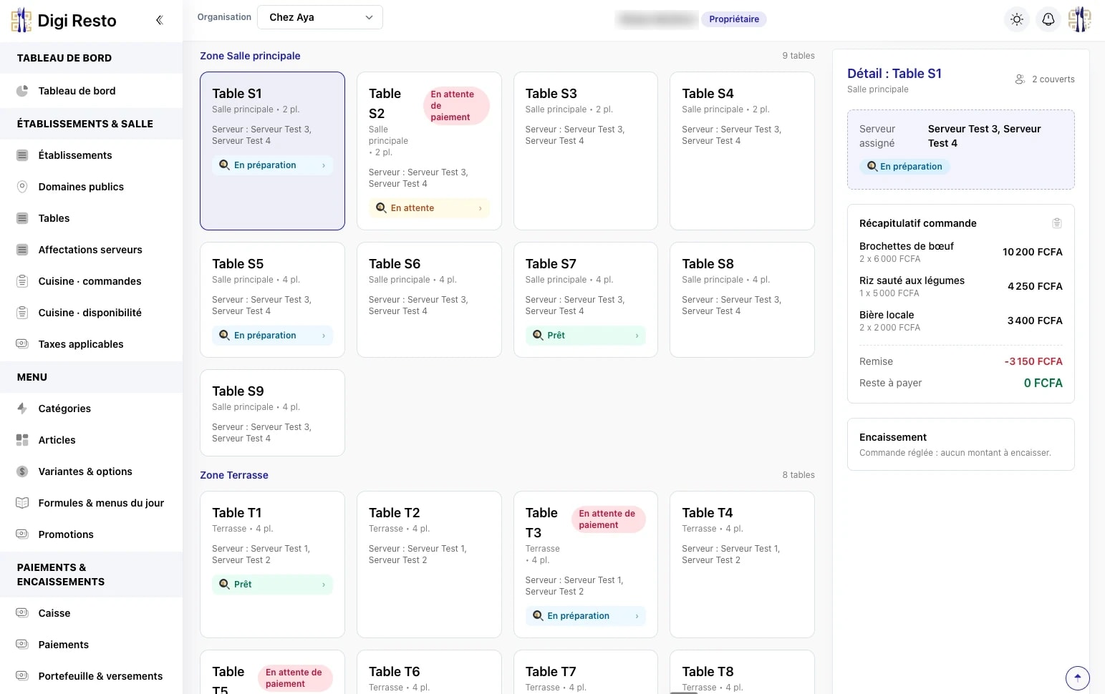Click the scroll-to-top arrow button
Viewport: 1105px width, 694px height.
coord(1078,678)
